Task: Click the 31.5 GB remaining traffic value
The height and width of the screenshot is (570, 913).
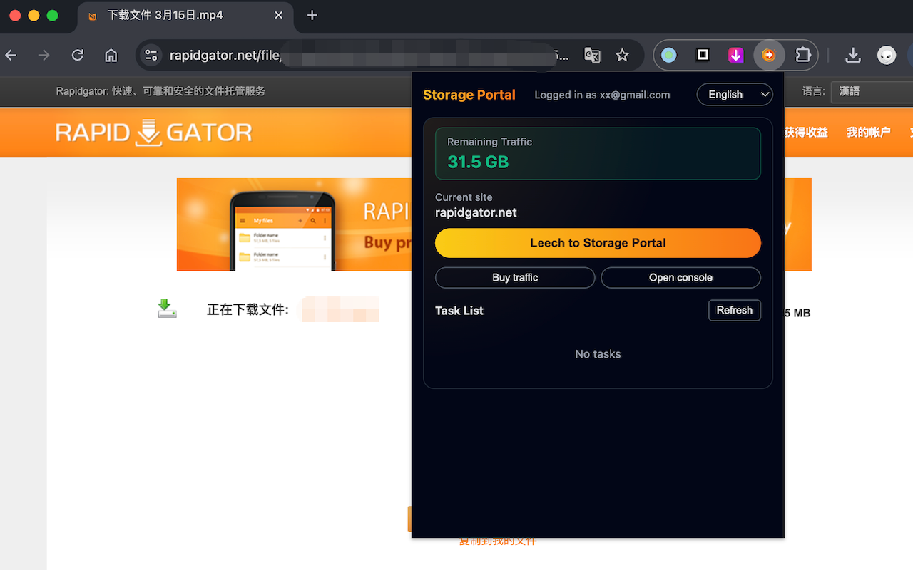Action: tap(478, 162)
